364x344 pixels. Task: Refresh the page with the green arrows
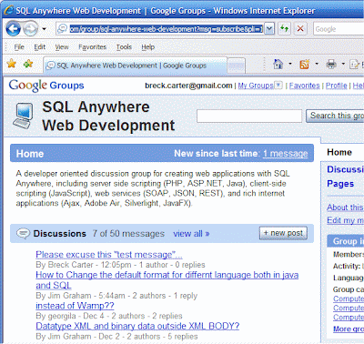coord(284,29)
